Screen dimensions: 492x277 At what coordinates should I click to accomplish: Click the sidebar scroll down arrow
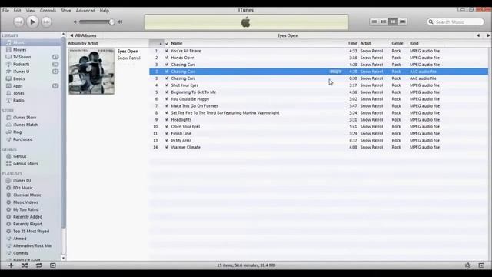[63, 259]
